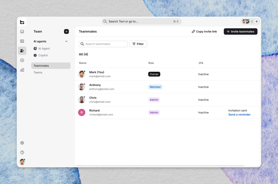Click Invite teammates button
The height and width of the screenshot is (184, 278).
point(241,32)
